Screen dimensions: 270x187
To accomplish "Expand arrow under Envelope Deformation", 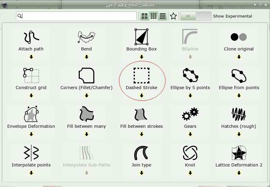I will pos(31,134).
